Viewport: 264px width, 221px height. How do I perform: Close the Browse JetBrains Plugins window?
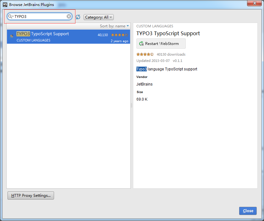(254, 3)
